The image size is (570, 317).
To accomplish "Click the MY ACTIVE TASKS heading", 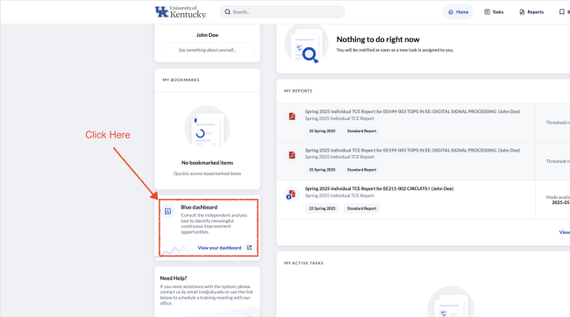I will [303, 263].
